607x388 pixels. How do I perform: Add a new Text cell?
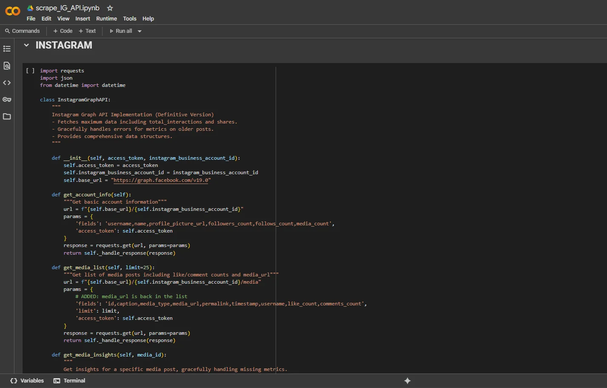pyautogui.click(x=87, y=31)
